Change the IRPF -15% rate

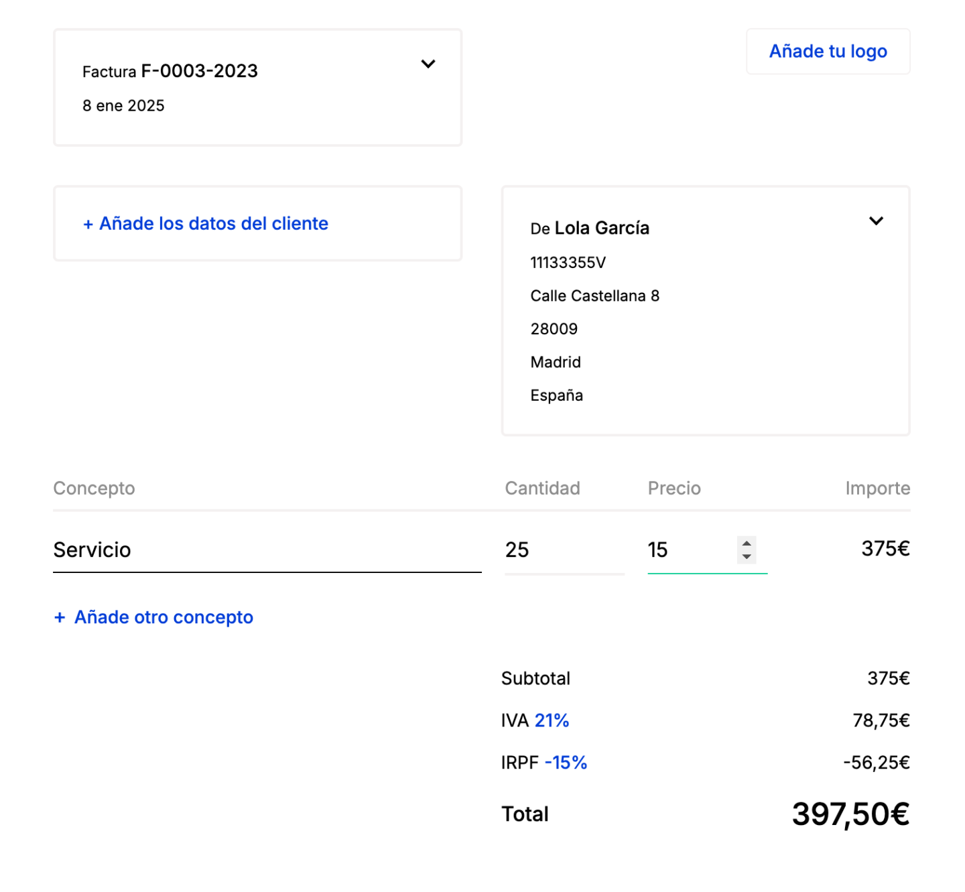pos(565,763)
